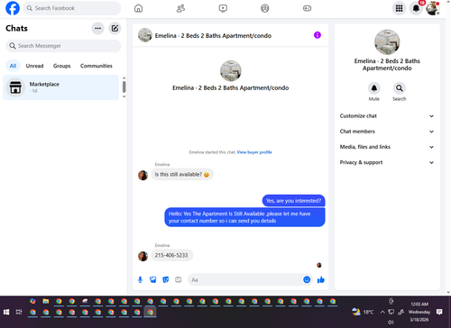Open the notifications bell in top bar
The image size is (451, 328).
click(x=416, y=8)
